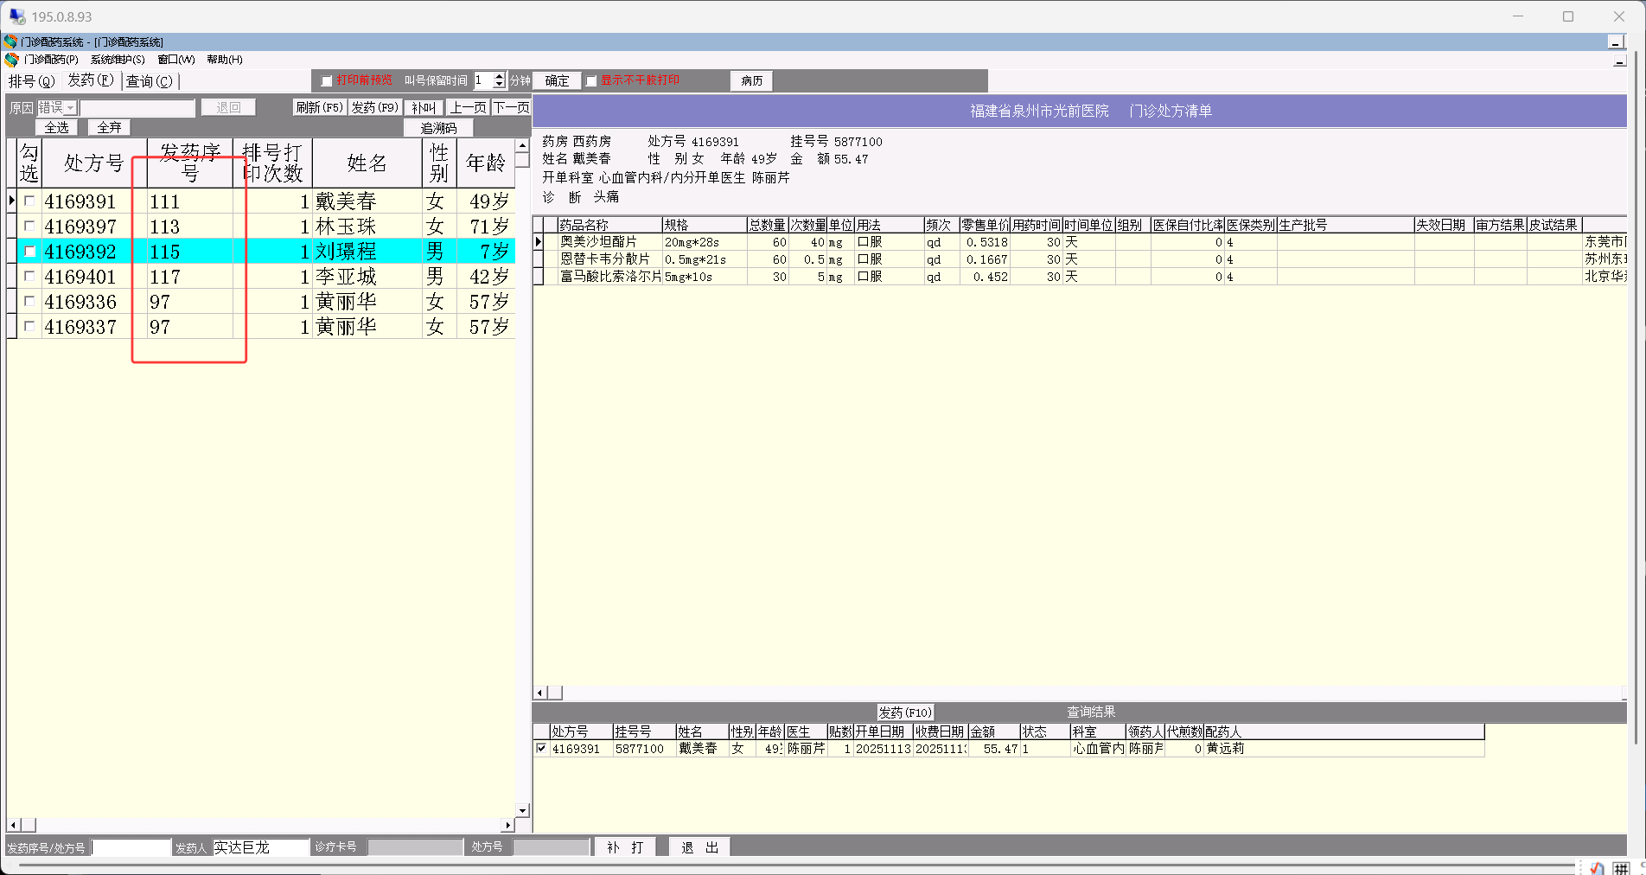Open the 门诊配药(P) menu
The width and height of the screenshot is (1646, 875).
coord(51,60)
